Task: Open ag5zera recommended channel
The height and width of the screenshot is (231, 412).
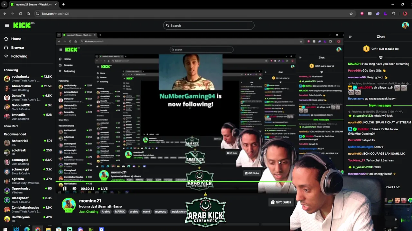Action: point(28,181)
